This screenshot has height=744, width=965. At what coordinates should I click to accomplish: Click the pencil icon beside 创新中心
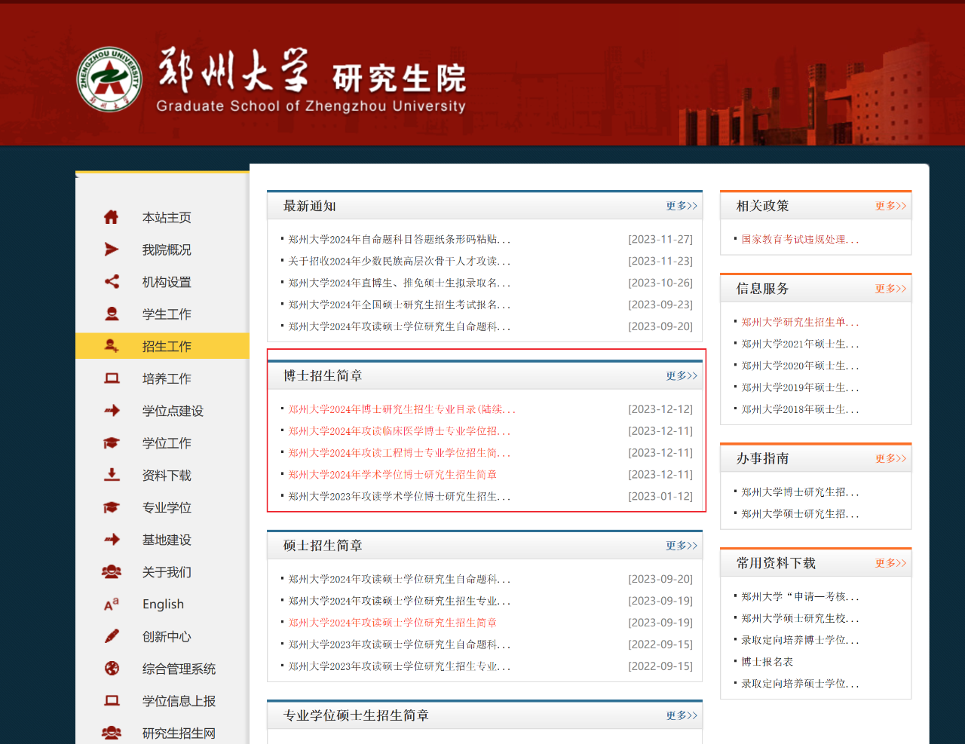coord(112,636)
